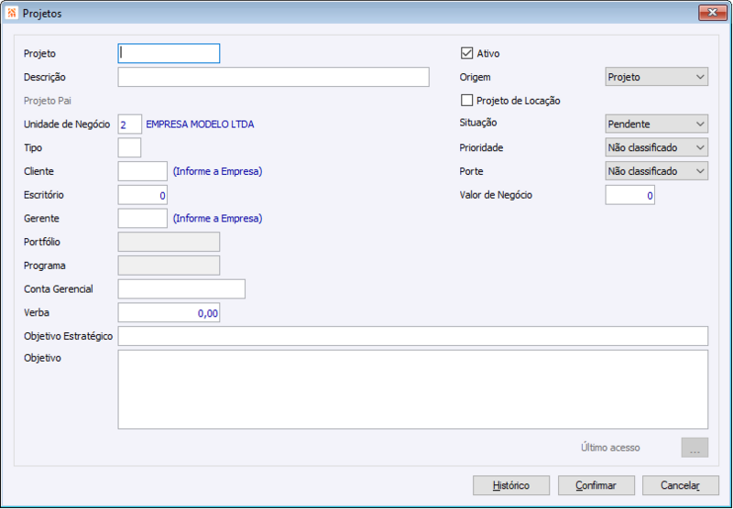Click the Último acesso label
Viewport: 733px width, 509px height.
[x=610, y=448]
